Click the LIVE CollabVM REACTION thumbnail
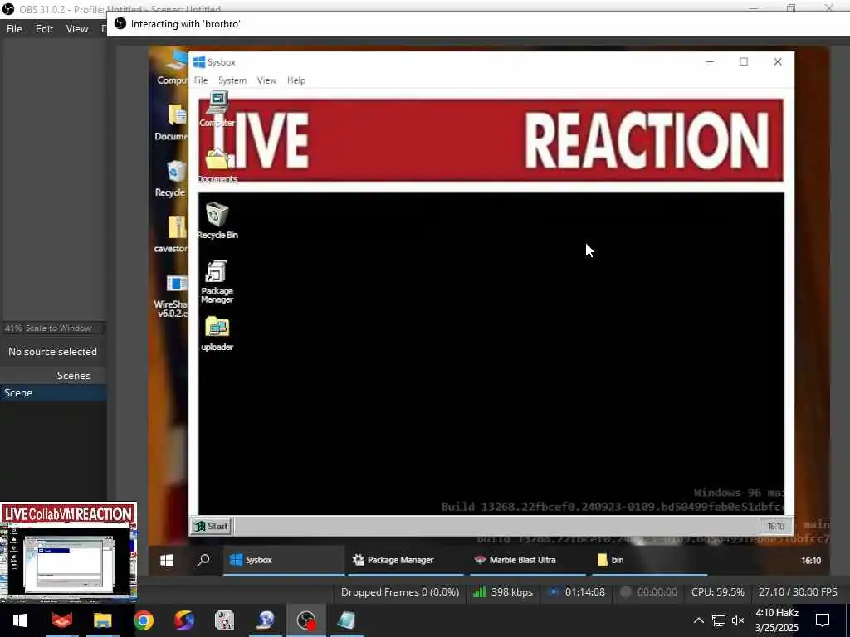 [x=68, y=552]
